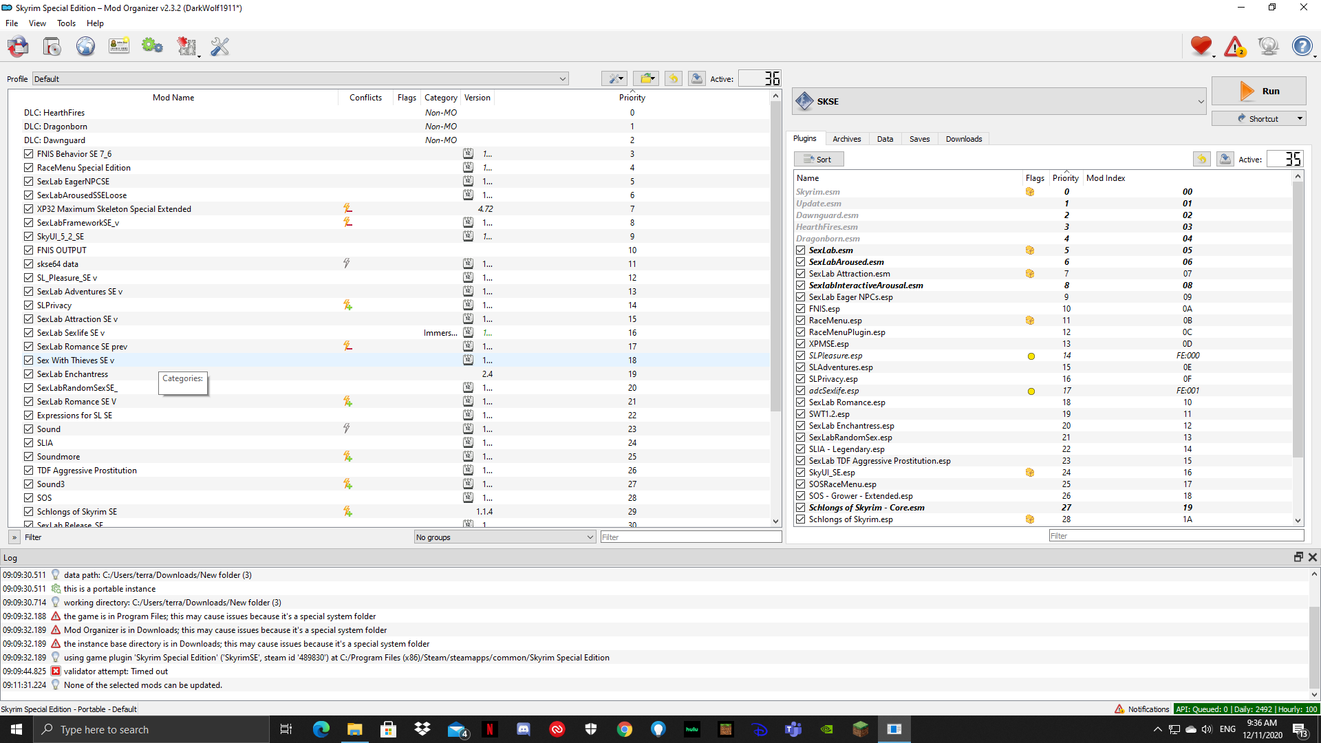The width and height of the screenshot is (1321, 743).
Task: Switch to the Data tab
Action: click(x=885, y=139)
